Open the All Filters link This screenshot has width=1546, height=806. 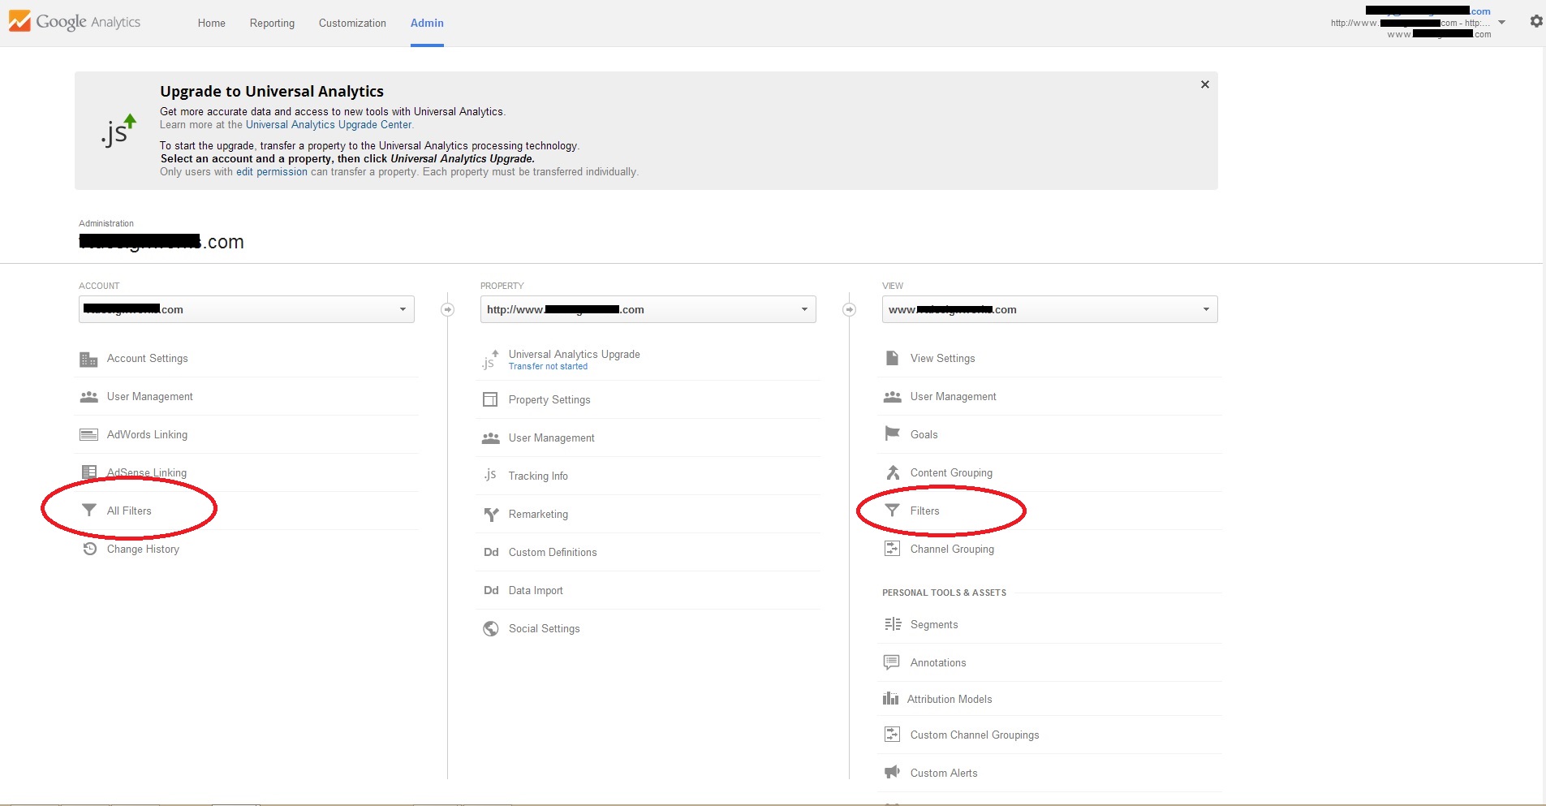[129, 511]
